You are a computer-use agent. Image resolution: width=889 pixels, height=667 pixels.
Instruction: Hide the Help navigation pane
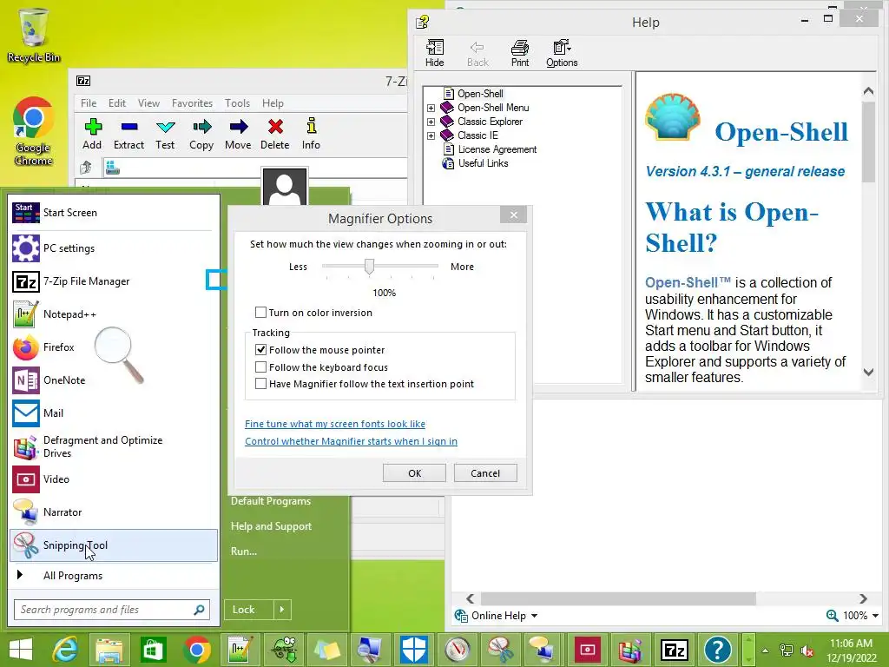click(x=435, y=53)
